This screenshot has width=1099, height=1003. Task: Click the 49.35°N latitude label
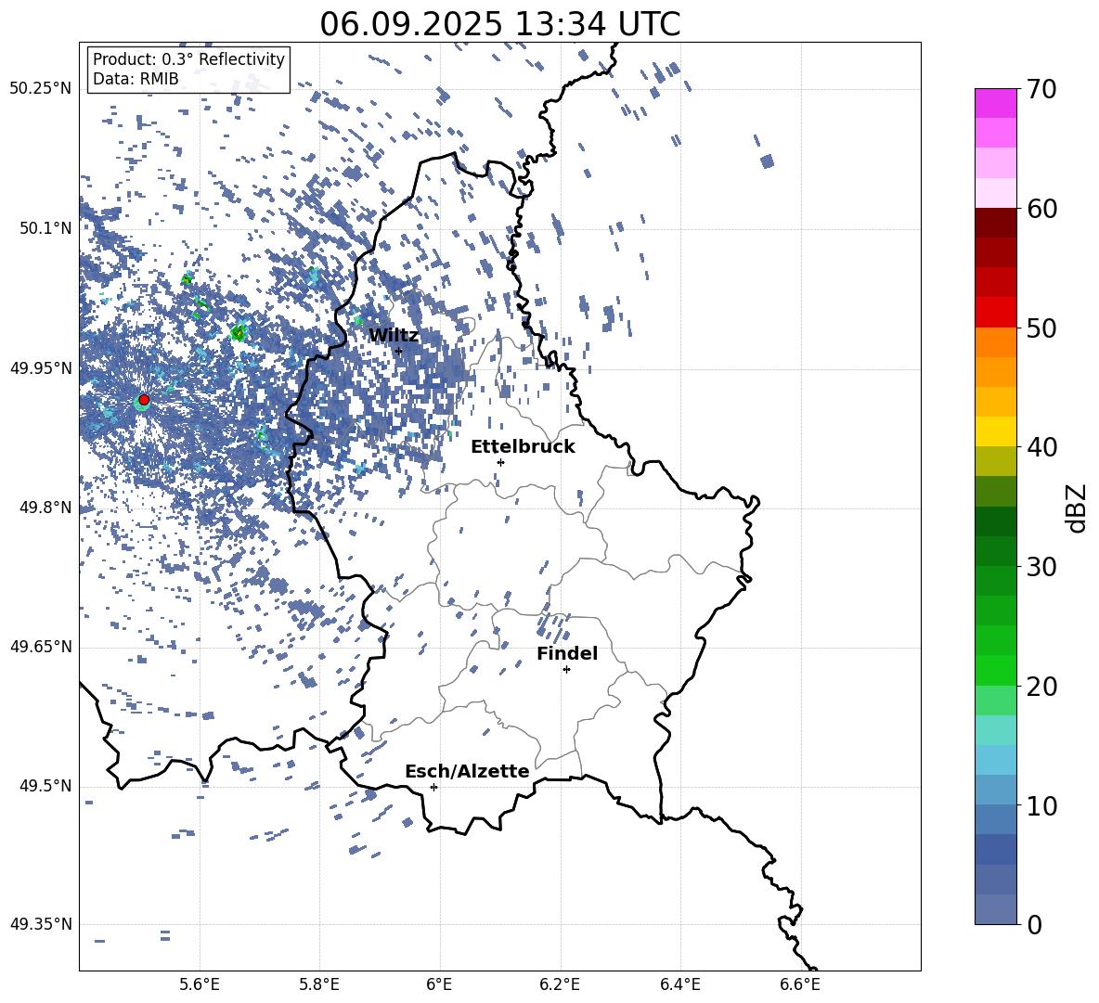point(41,924)
